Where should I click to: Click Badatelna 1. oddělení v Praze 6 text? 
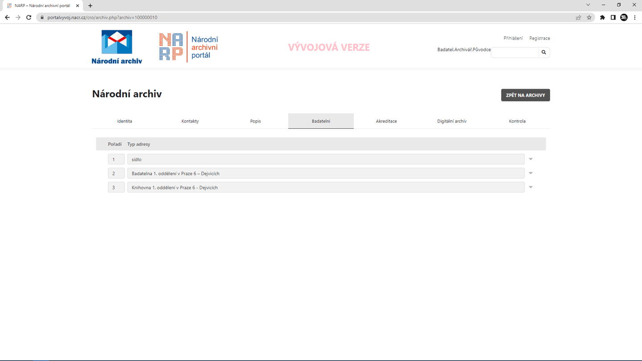pos(176,173)
